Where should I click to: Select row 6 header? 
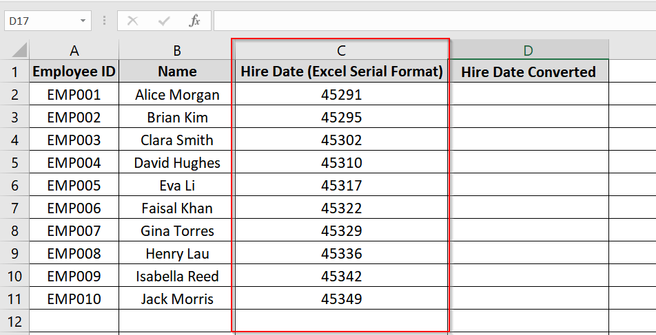point(14,184)
